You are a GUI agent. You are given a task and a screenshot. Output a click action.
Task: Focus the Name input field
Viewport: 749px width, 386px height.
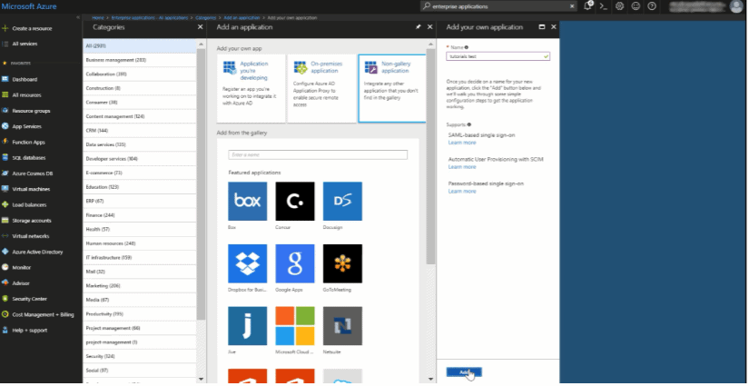pos(498,56)
